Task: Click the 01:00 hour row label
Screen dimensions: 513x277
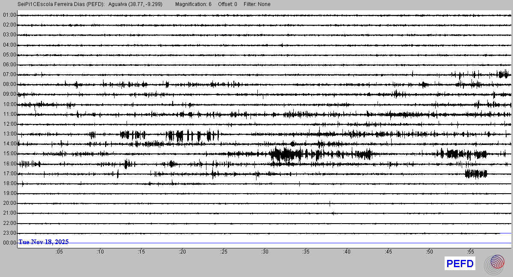Action: point(9,15)
